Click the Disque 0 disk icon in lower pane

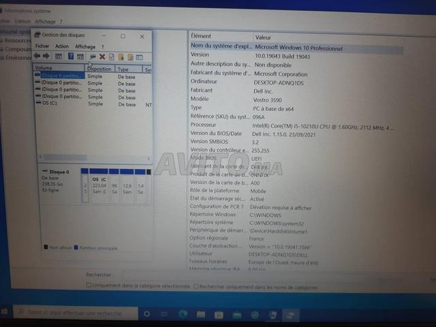(x=44, y=171)
